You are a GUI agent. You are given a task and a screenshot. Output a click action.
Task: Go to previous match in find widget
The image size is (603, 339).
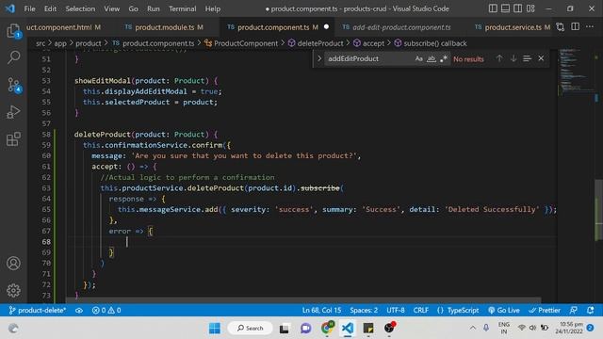click(x=499, y=58)
